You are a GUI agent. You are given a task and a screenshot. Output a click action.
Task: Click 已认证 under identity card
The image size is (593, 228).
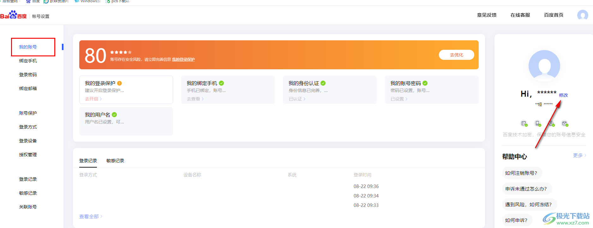[x=297, y=99]
